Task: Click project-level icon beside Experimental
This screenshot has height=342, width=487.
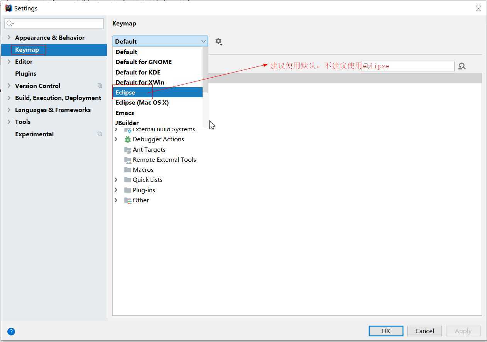Action: coord(100,134)
